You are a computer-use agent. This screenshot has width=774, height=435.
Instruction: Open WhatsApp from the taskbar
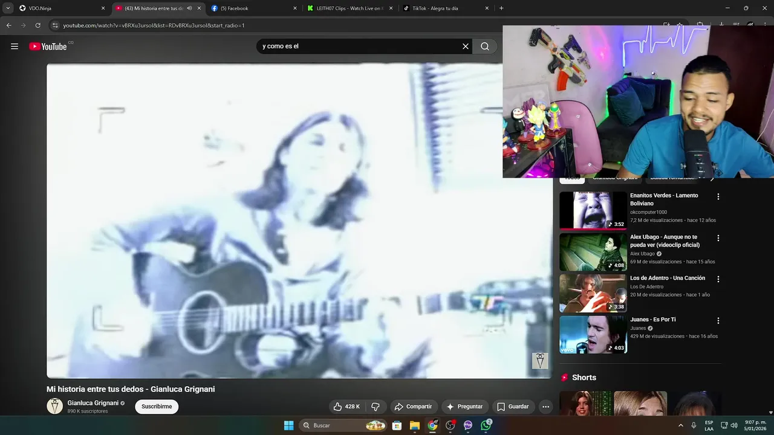pos(486,425)
